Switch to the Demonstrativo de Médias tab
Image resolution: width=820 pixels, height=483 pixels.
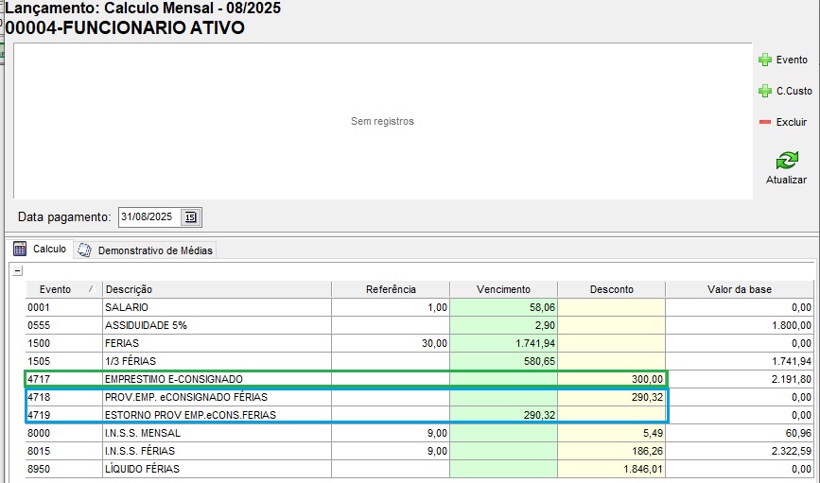click(x=155, y=250)
